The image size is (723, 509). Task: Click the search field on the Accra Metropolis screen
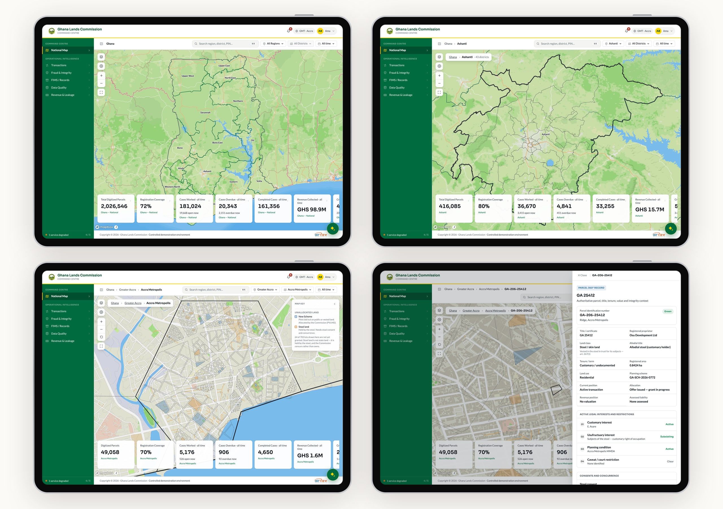coord(216,290)
